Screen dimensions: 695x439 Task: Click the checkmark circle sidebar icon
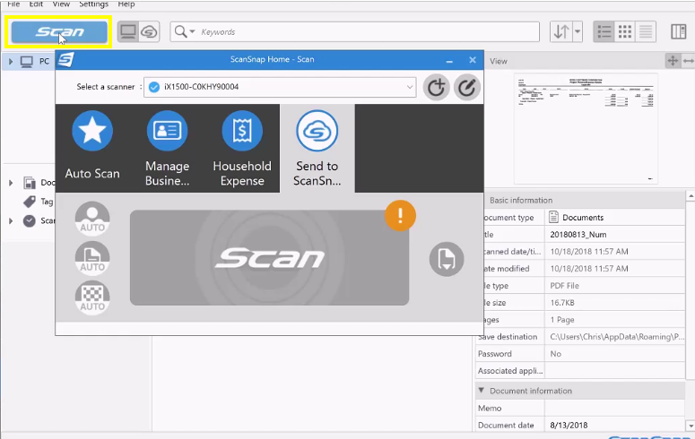pos(30,220)
